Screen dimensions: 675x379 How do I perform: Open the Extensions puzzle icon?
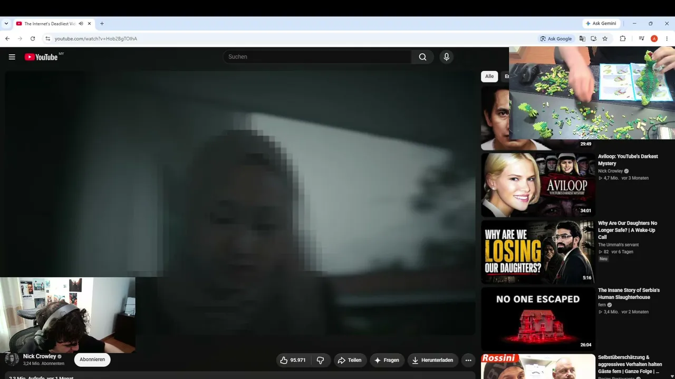(x=623, y=38)
